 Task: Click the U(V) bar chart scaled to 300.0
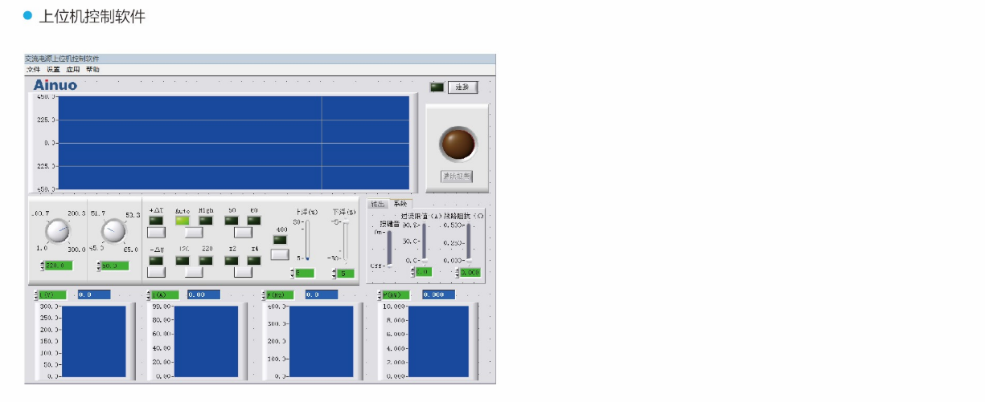94,341
